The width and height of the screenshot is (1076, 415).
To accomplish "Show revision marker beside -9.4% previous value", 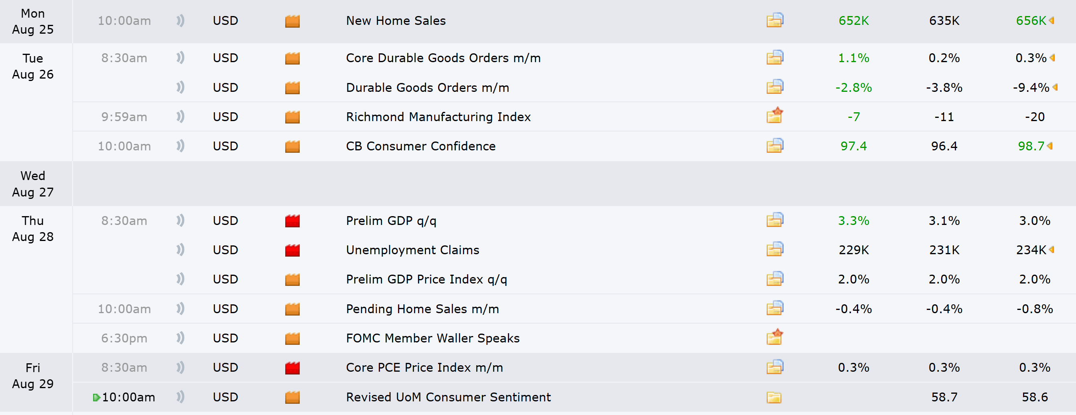I will pyautogui.click(x=1055, y=87).
